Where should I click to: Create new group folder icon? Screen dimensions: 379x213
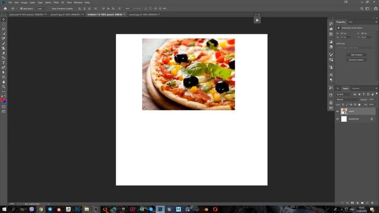(x=362, y=203)
